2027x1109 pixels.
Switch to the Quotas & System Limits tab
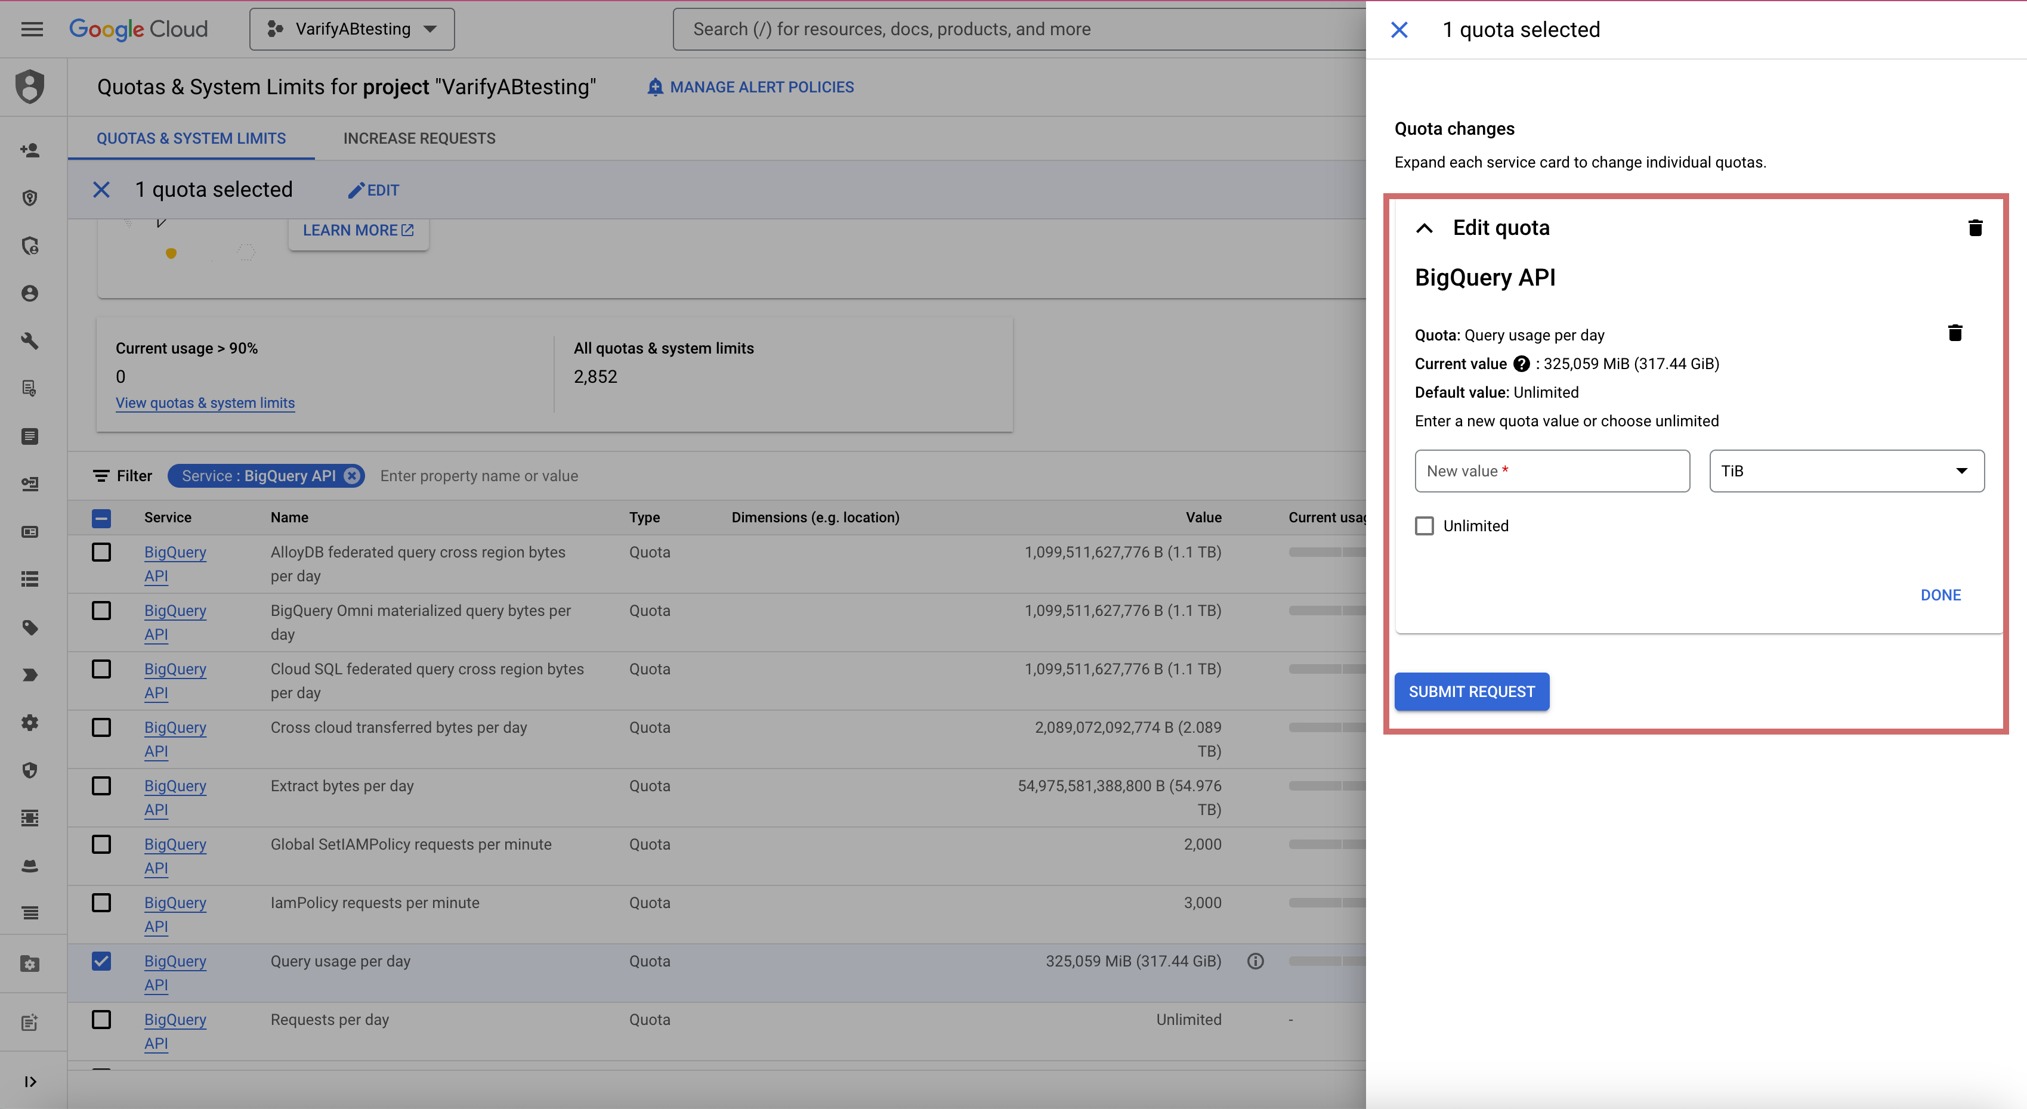[x=191, y=138]
